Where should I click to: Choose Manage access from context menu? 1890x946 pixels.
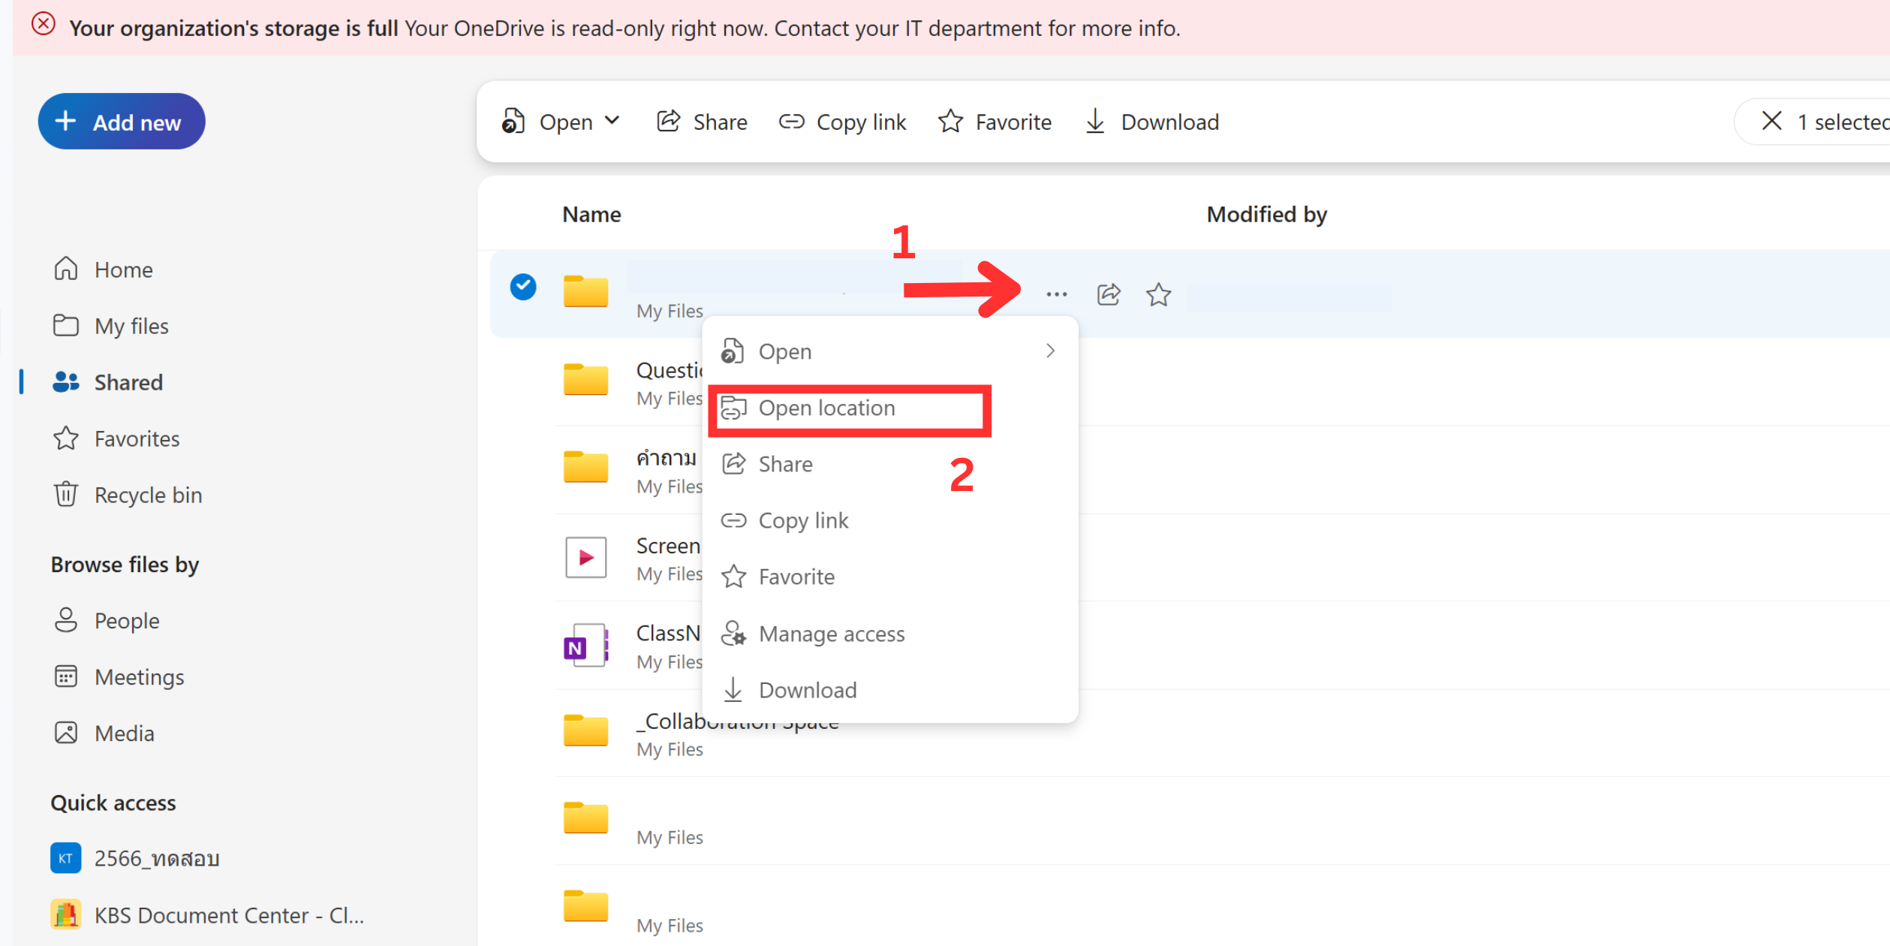(831, 634)
